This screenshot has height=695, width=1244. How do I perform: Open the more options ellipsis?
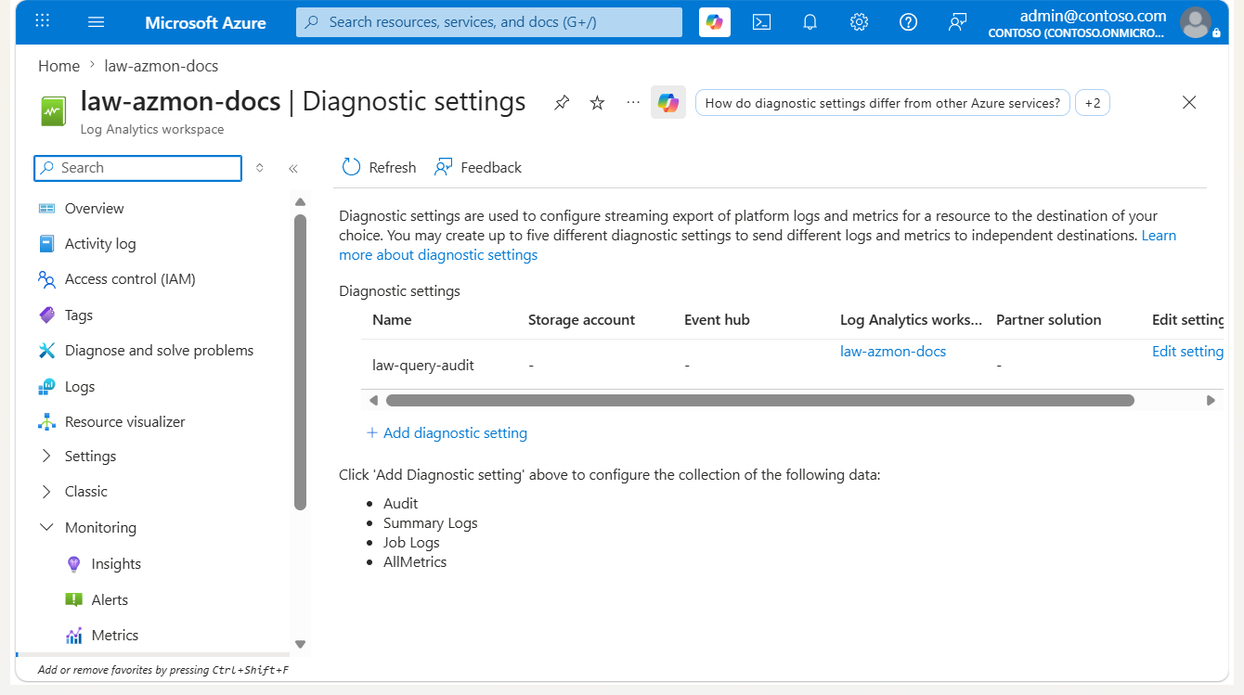pyautogui.click(x=633, y=103)
